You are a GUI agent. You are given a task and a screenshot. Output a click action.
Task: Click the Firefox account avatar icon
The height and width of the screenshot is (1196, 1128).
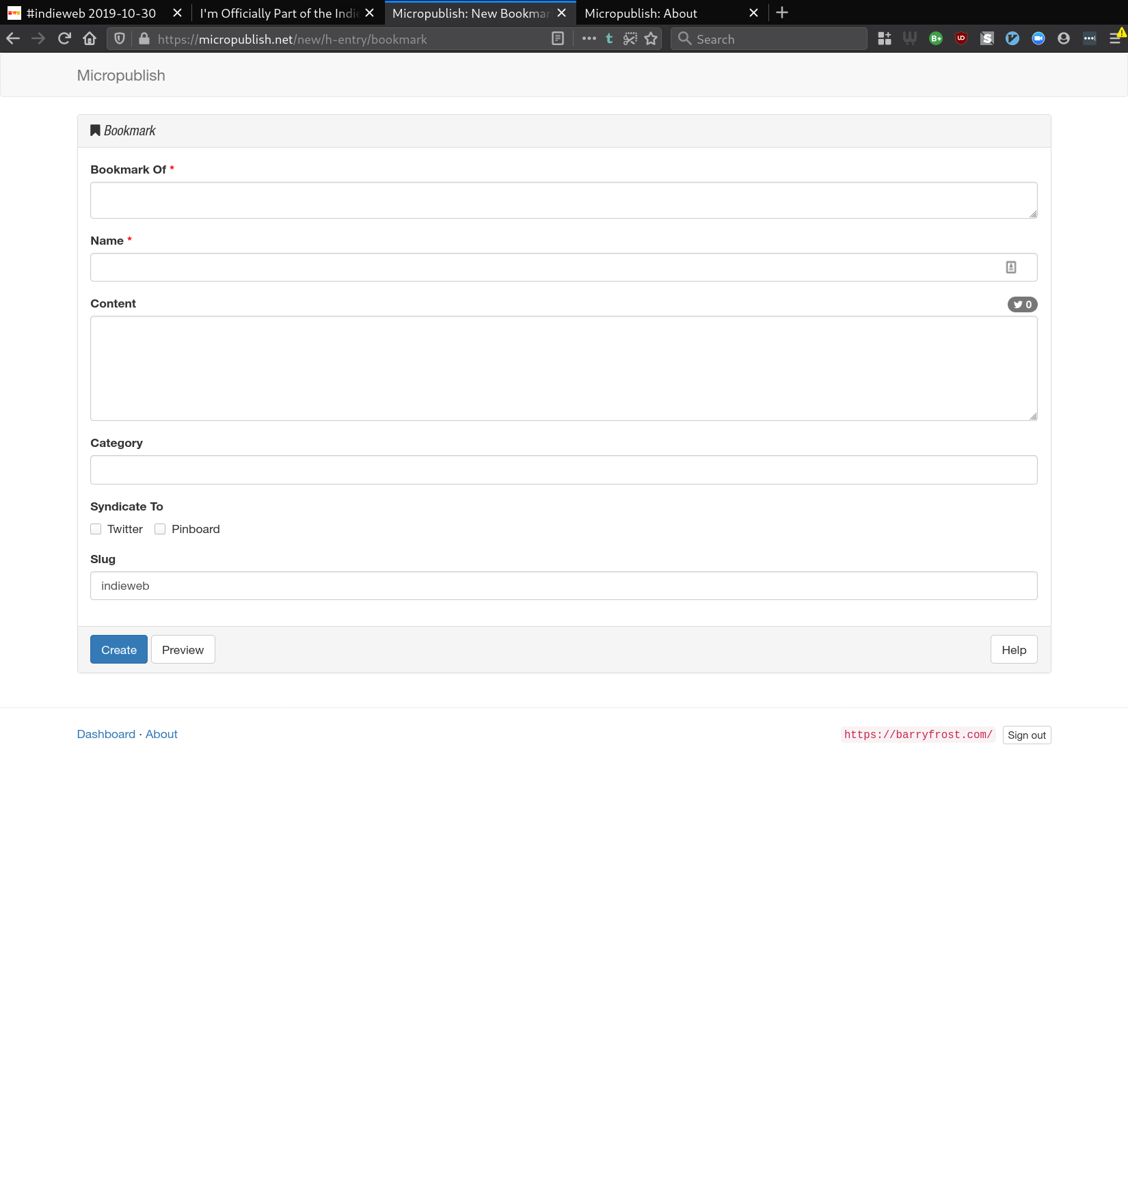[1063, 39]
